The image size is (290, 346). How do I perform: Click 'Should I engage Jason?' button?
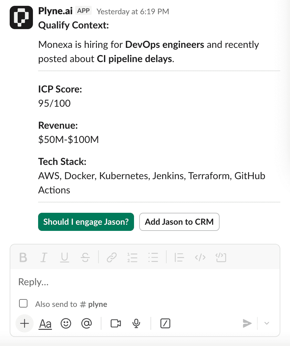click(x=86, y=222)
